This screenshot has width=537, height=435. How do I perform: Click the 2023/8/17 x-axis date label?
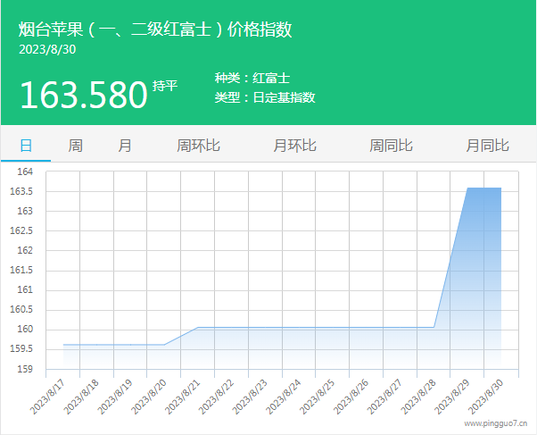[x=48, y=395]
